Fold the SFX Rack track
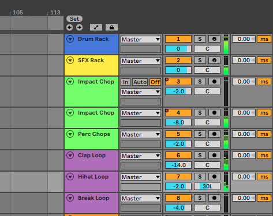273x216 pixels. [x=70, y=60]
